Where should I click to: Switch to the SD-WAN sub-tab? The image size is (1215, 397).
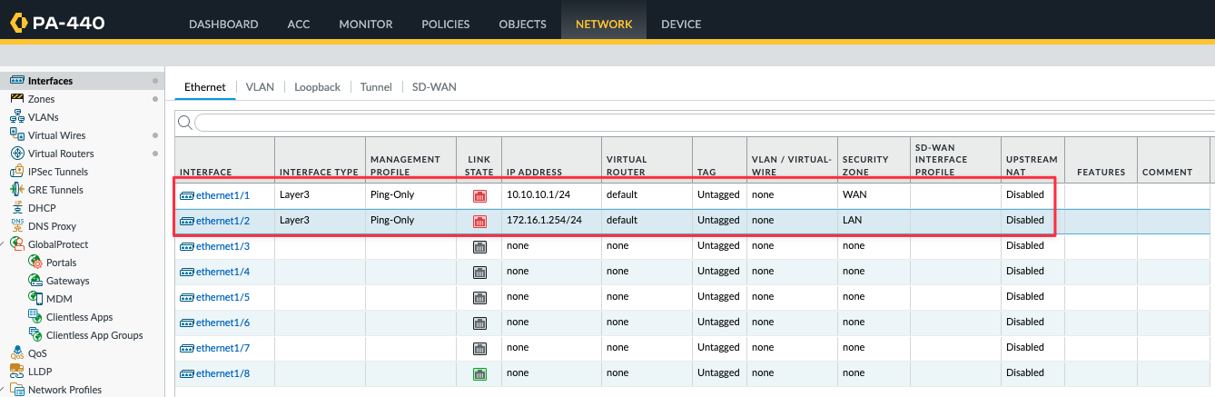[434, 87]
